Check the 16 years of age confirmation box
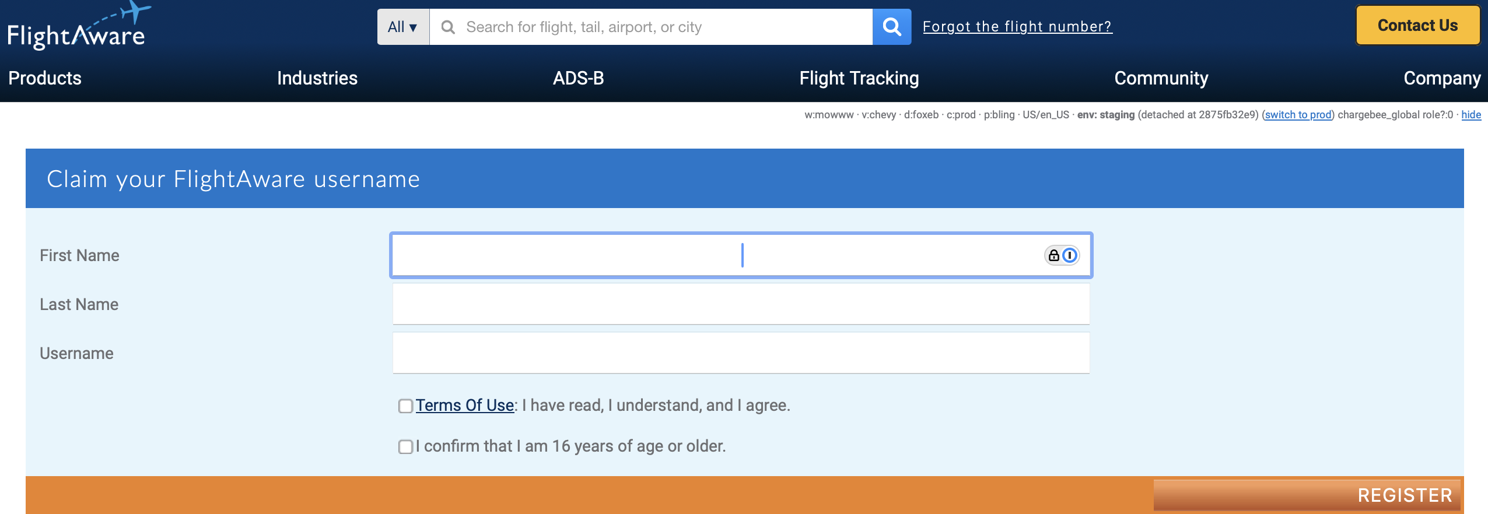 coord(405,446)
